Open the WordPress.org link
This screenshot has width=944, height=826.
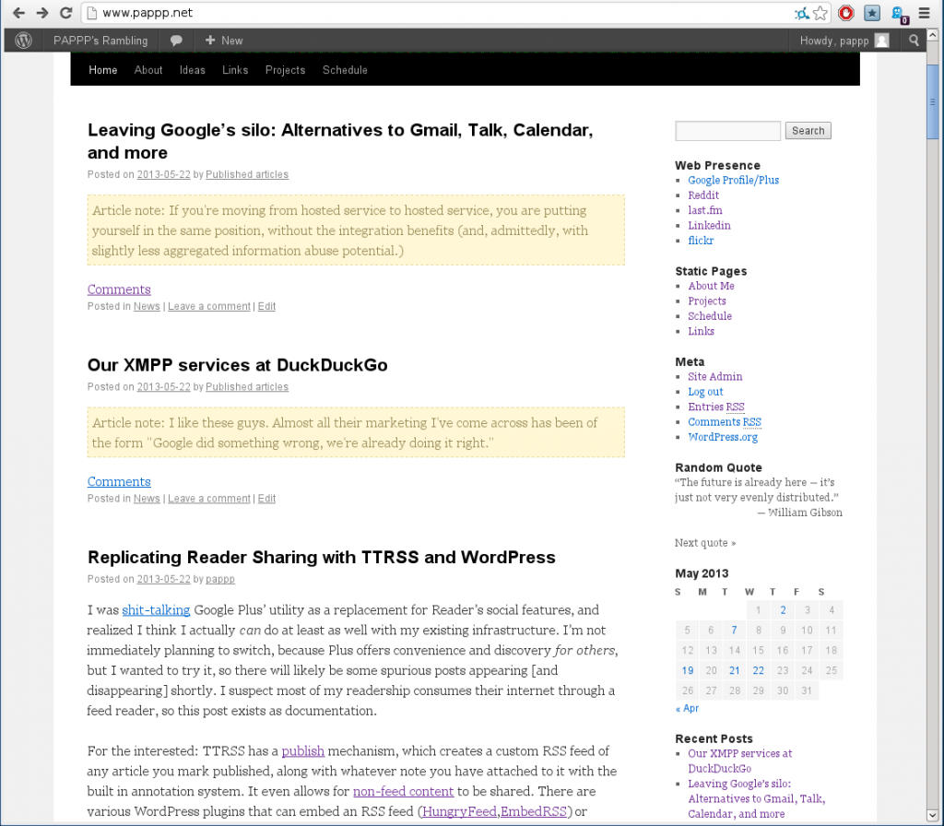(x=723, y=437)
